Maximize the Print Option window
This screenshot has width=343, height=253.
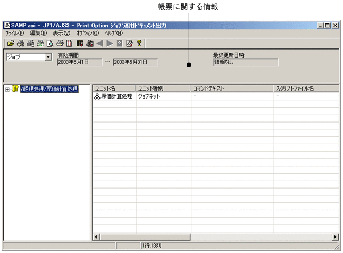click(x=328, y=26)
